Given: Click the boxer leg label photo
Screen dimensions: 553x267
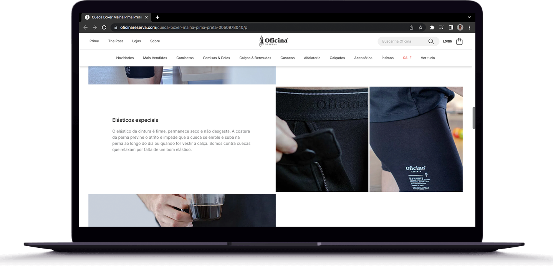Looking at the screenshot, I should coord(416,139).
